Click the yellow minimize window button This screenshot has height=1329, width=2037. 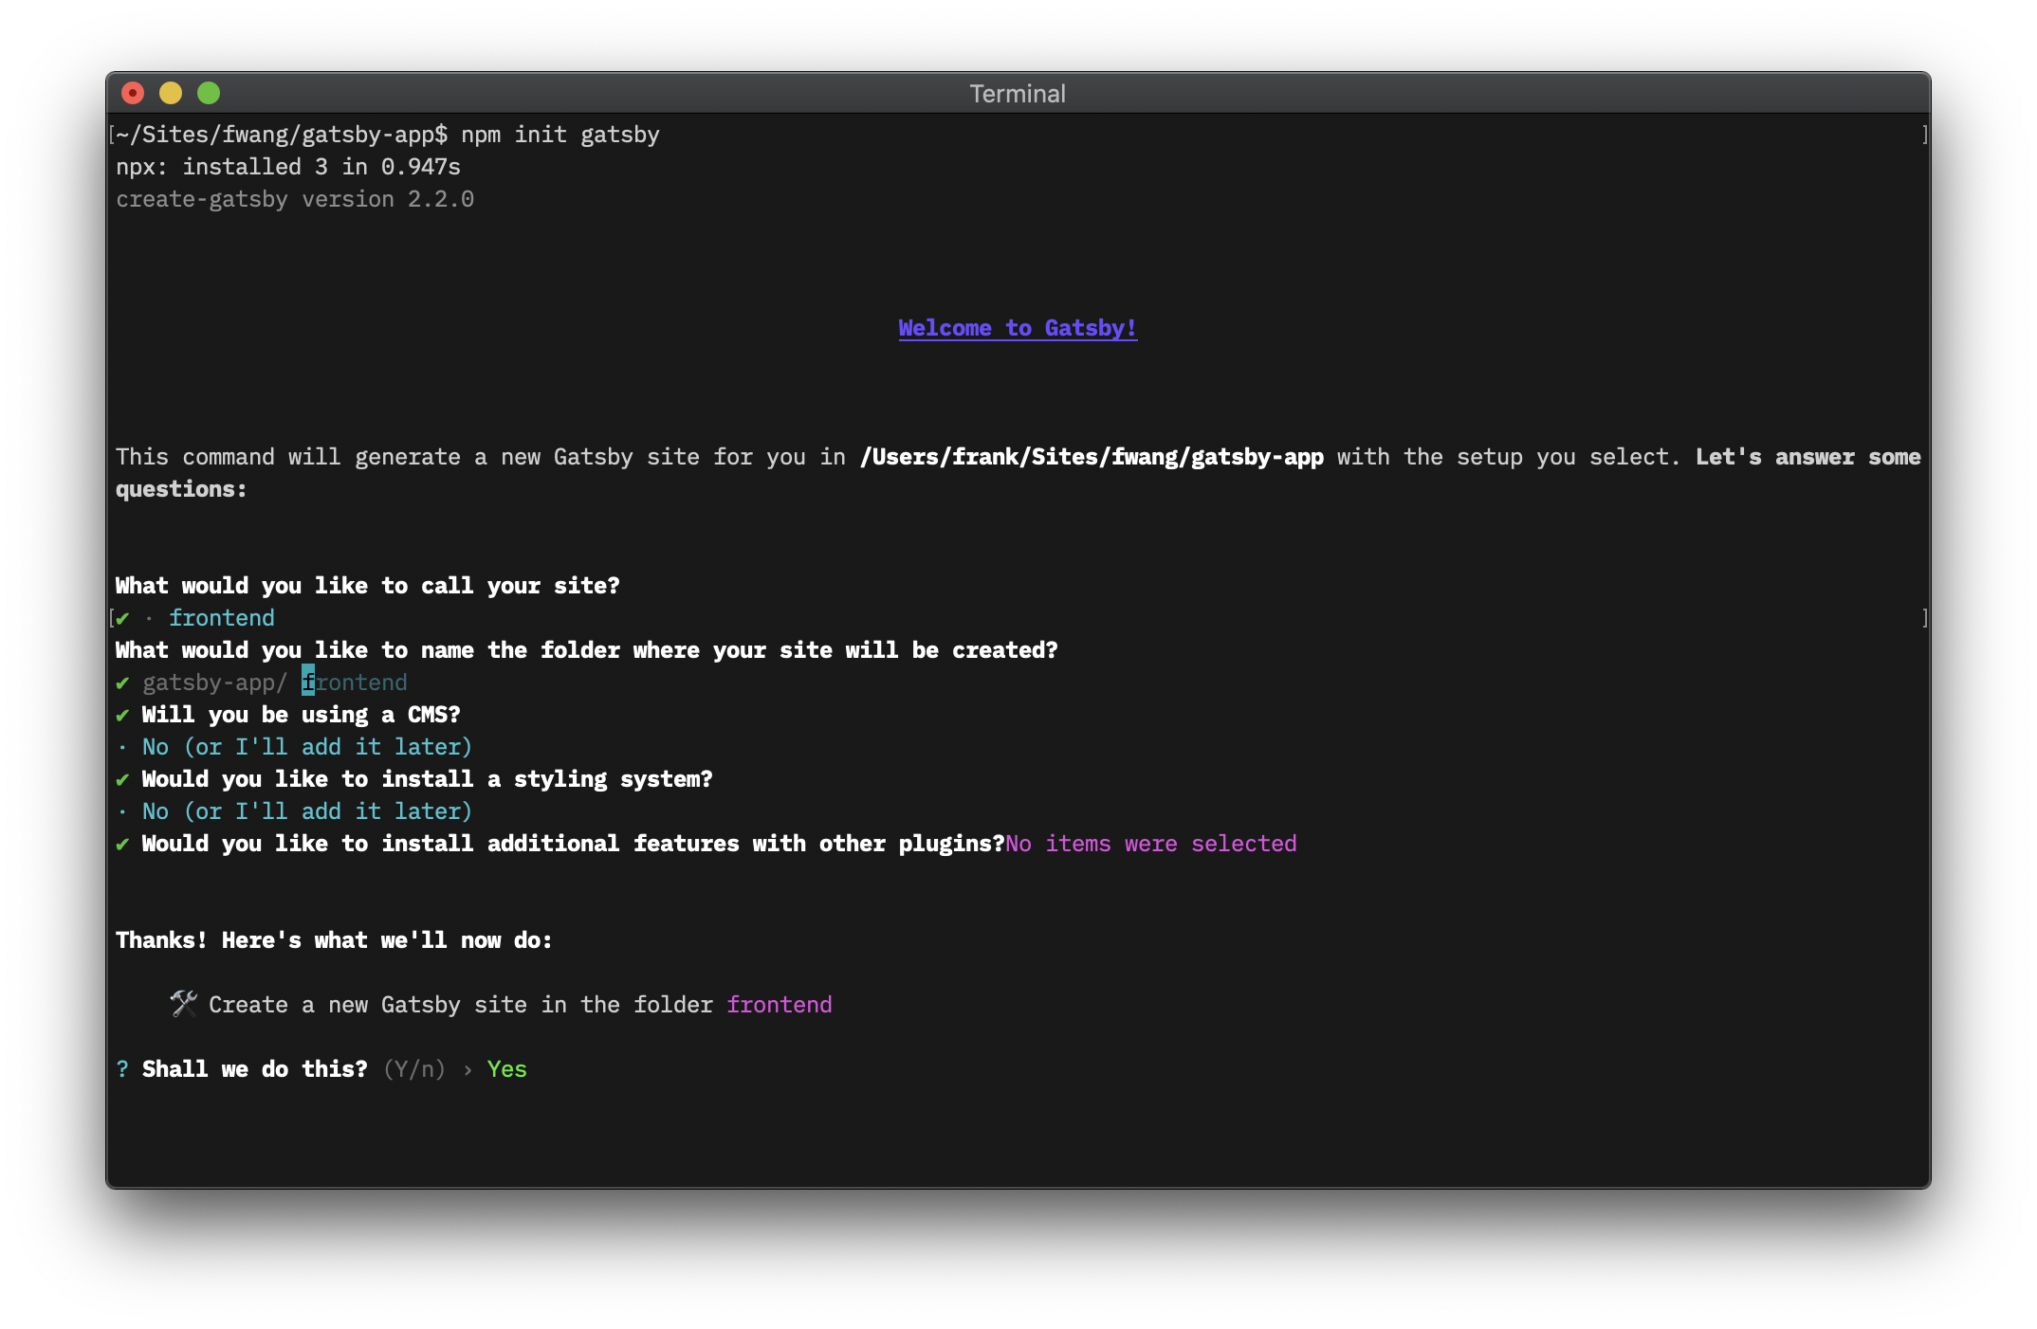[171, 93]
